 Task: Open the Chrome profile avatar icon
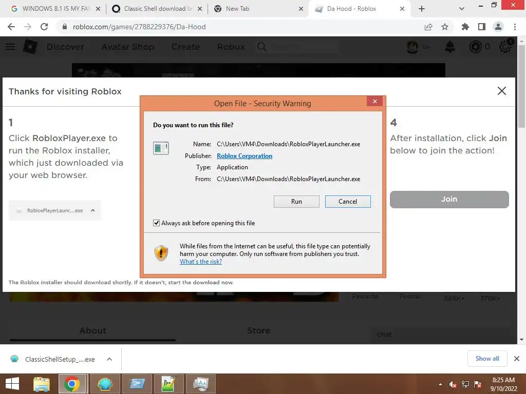pyautogui.click(x=498, y=27)
